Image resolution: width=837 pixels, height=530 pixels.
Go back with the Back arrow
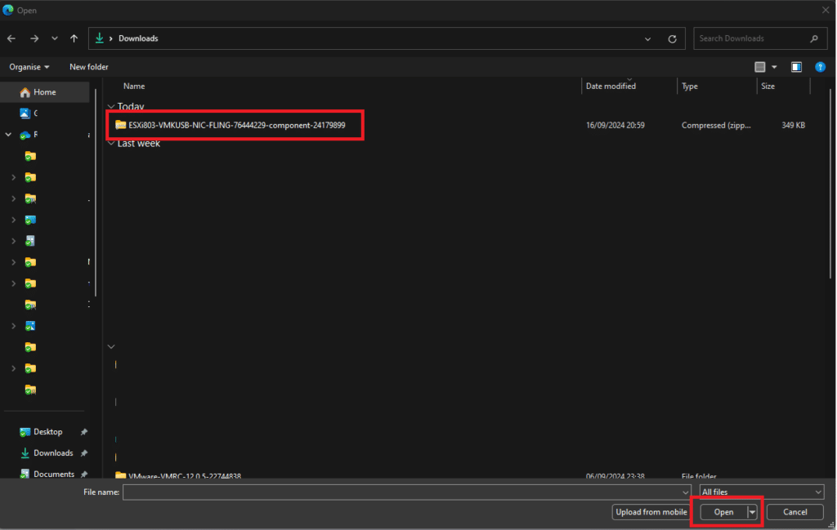point(11,38)
